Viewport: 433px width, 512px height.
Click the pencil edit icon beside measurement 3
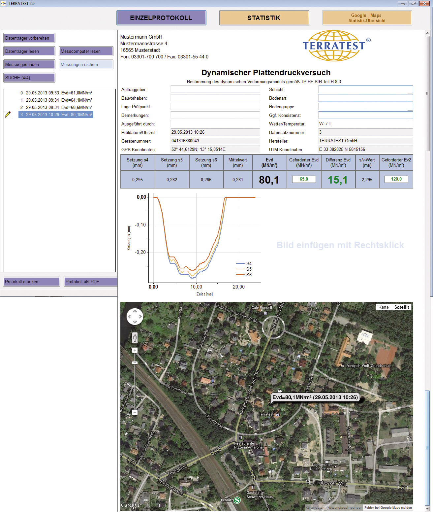8,115
